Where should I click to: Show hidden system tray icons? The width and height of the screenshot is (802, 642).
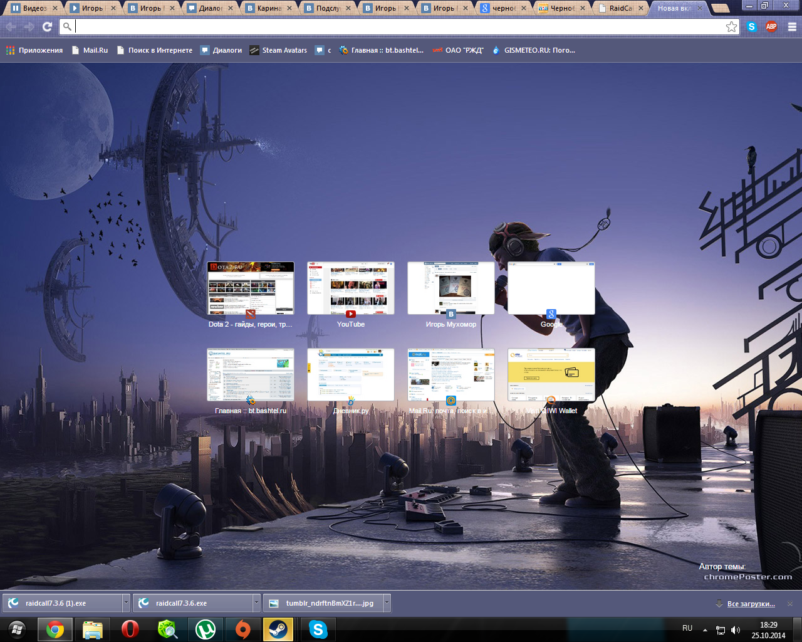[x=705, y=629]
